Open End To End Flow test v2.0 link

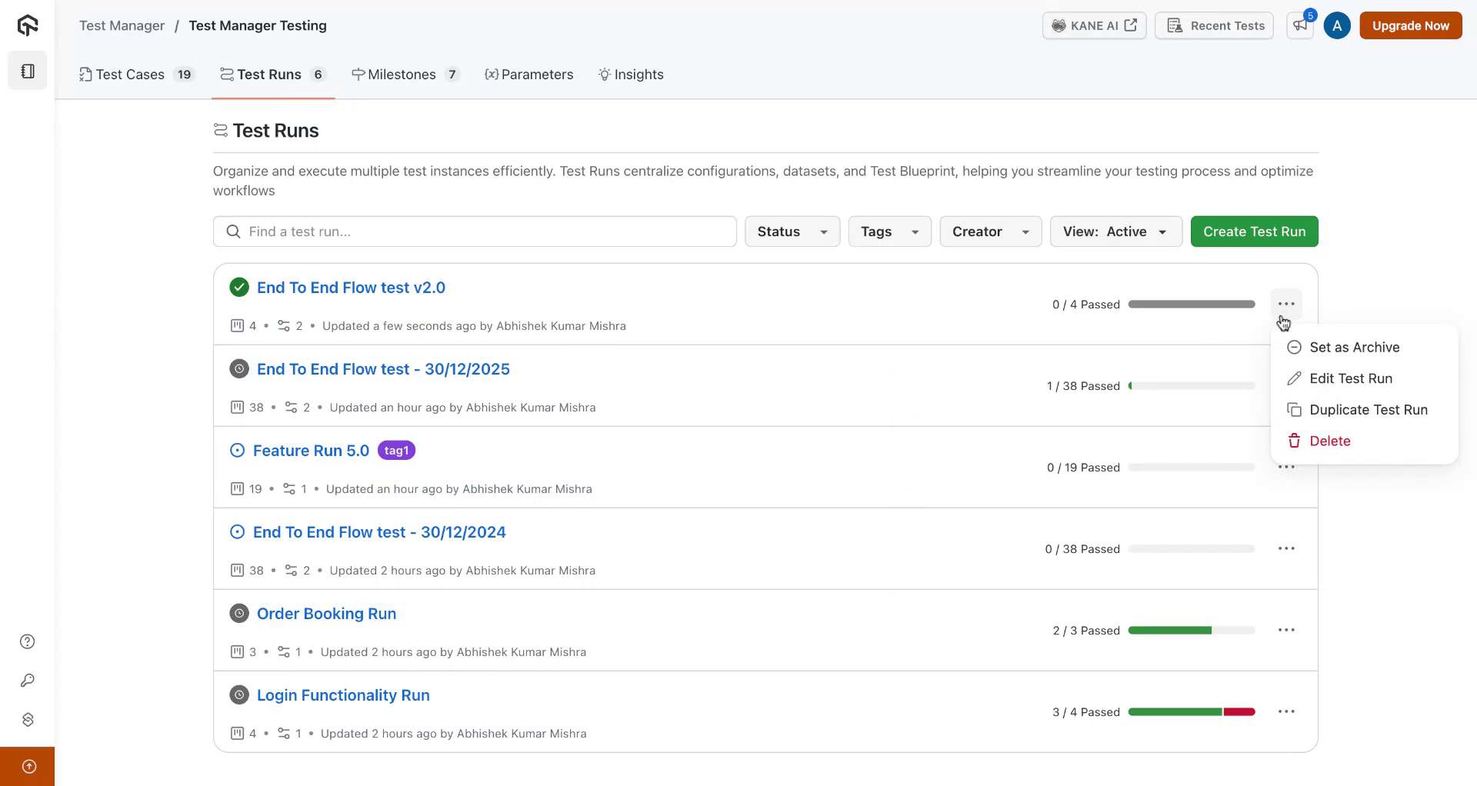pos(351,288)
